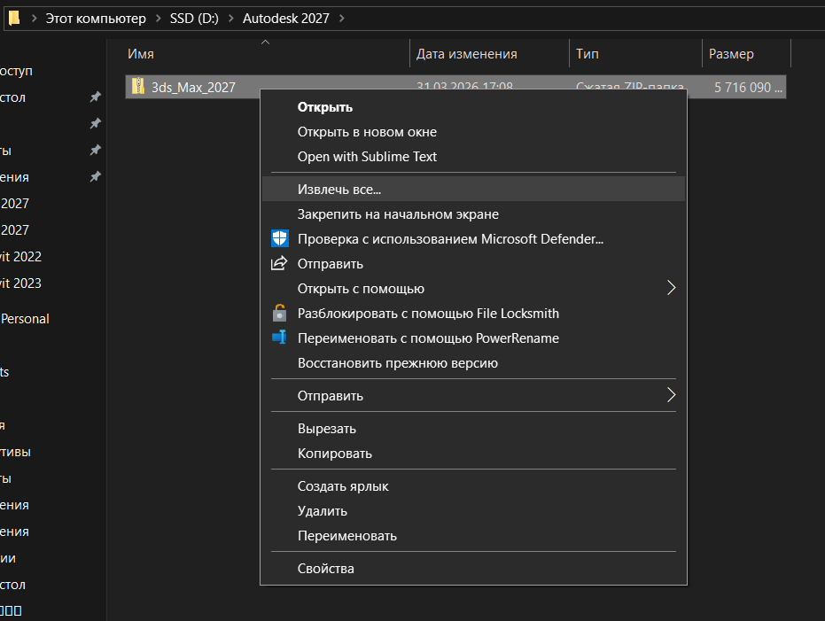
Task: Click chevron before Этот компьютер breadcrumb
Action: pos(34,19)
